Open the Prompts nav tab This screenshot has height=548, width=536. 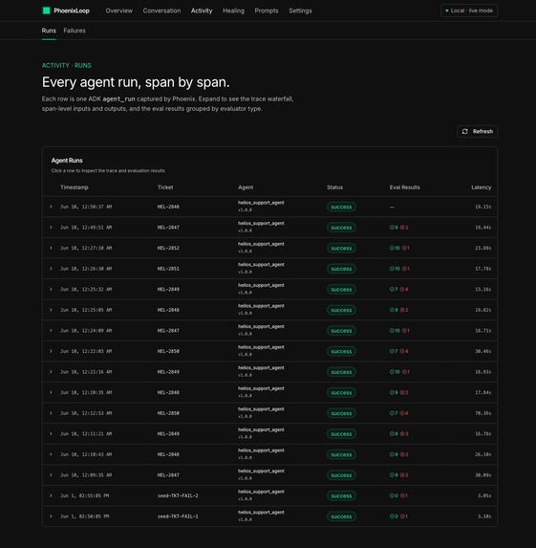[267, 11]
